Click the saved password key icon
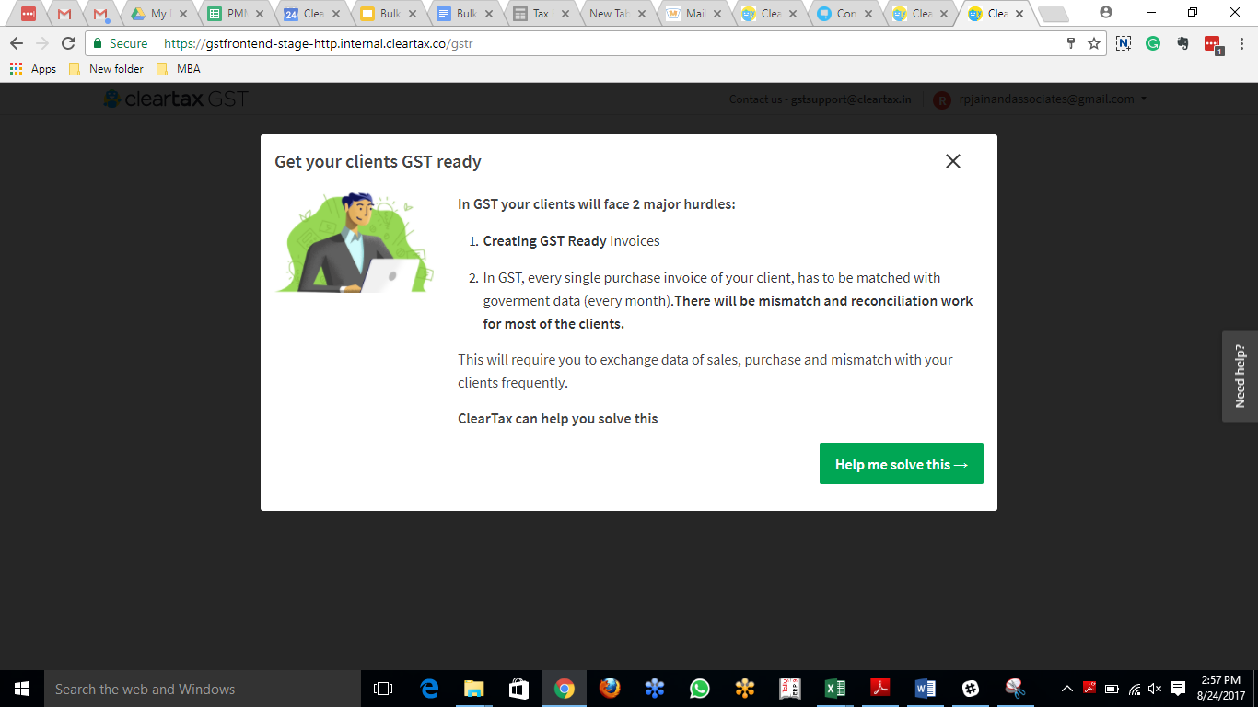This screenshot has height=707, width=1258. (x=1070, y=43)
